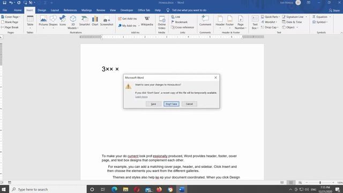Screen dimensions: 343x193
Task: Open Firefox from the taskbar
Action: 159,189
